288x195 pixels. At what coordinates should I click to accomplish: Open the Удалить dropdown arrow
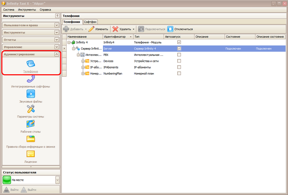point(134,29)
